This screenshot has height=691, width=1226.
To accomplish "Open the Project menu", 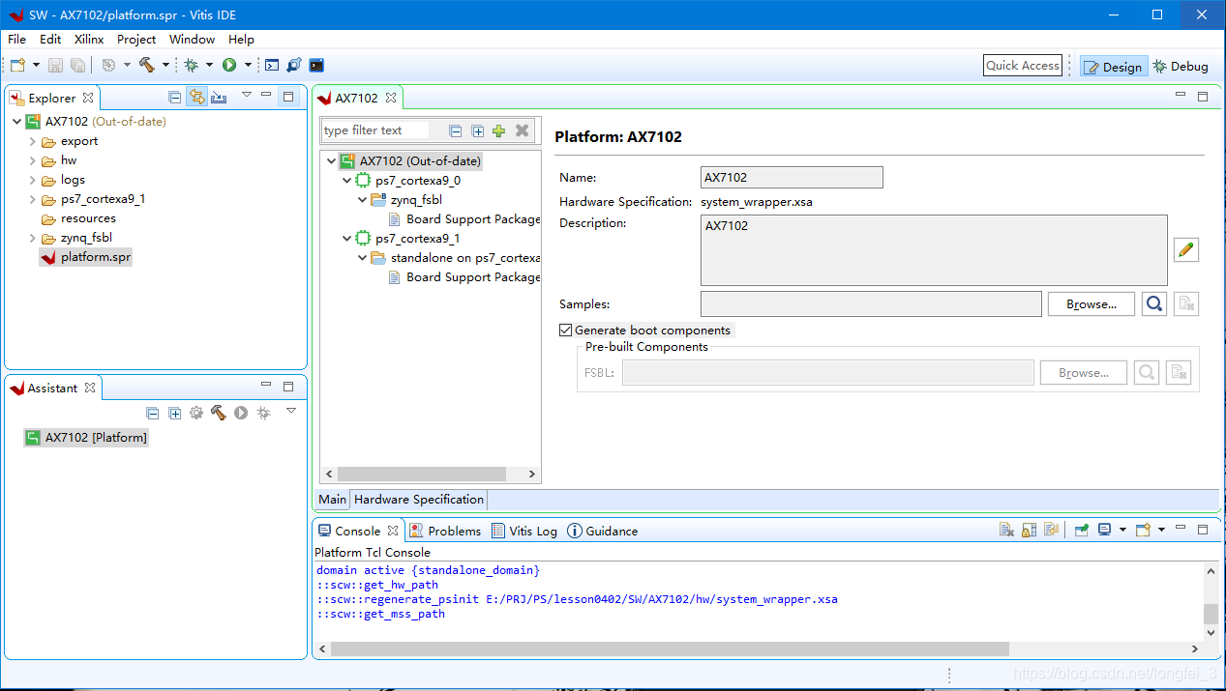I will tap(136, 39).
